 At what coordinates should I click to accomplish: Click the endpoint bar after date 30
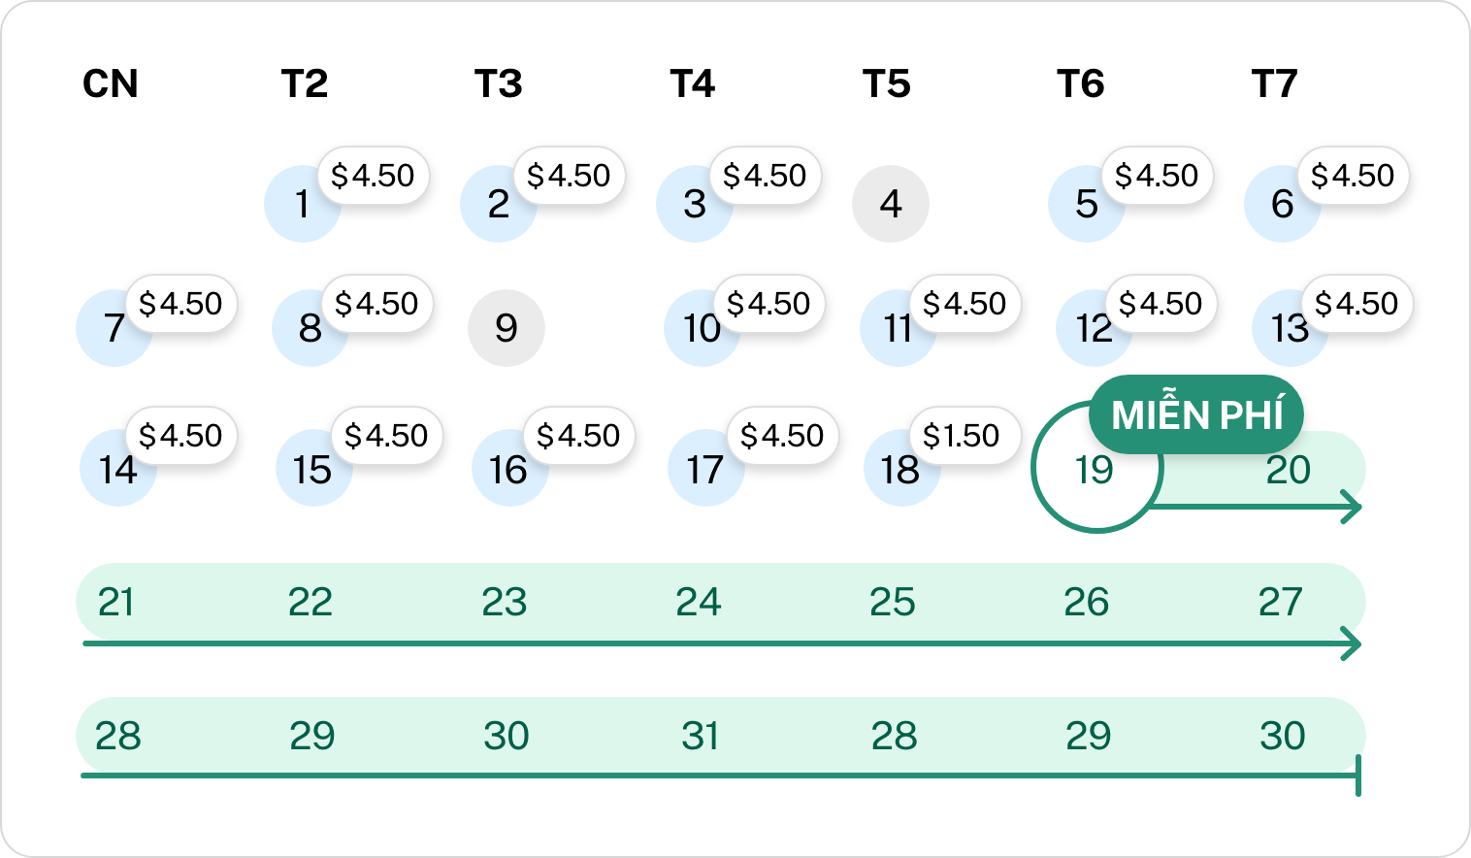1357,775
